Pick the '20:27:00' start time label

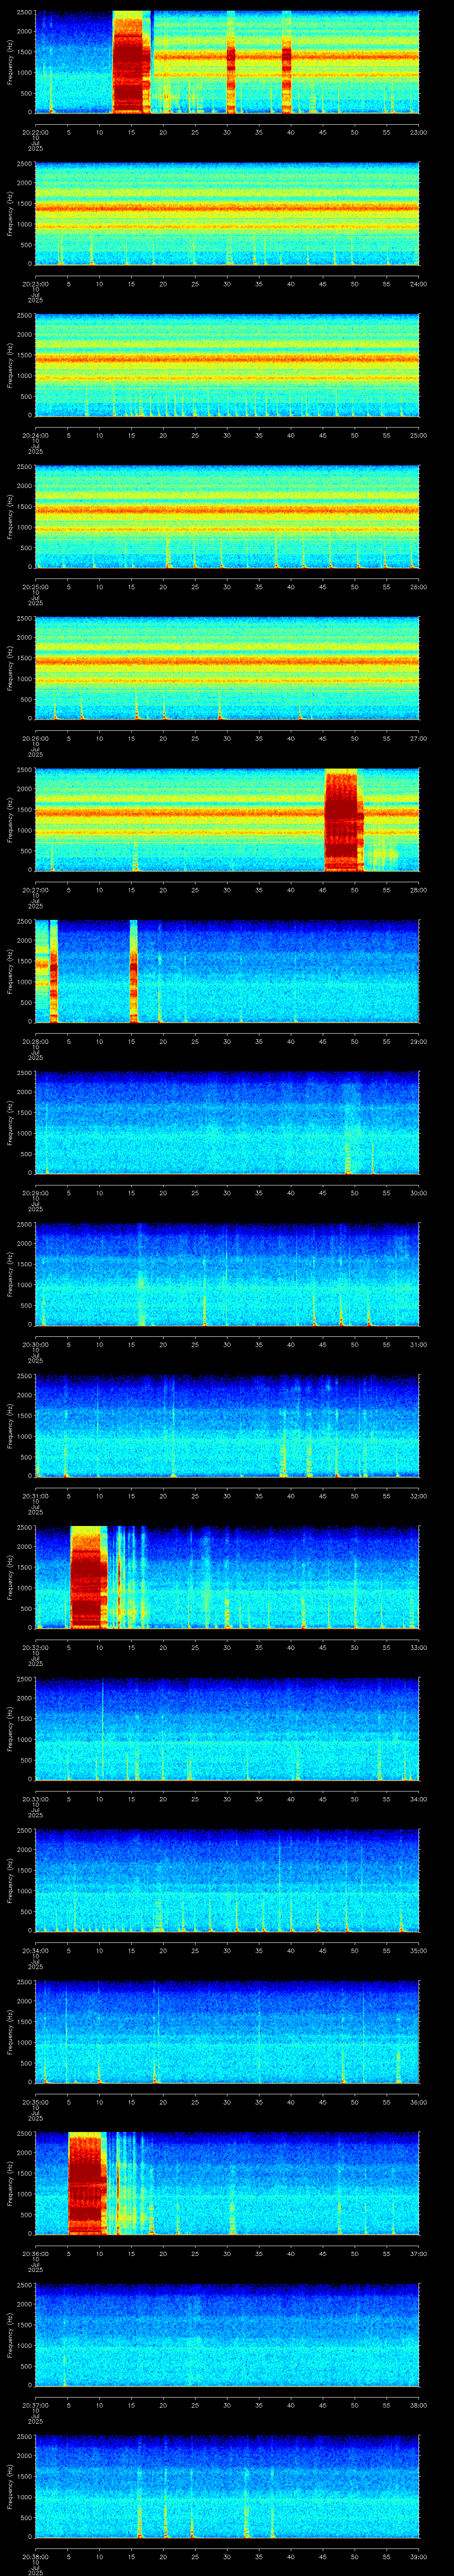pos(35,890)
